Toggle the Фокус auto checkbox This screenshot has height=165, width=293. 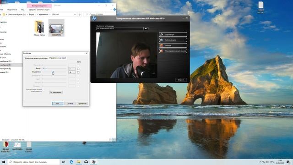[78, 69]
